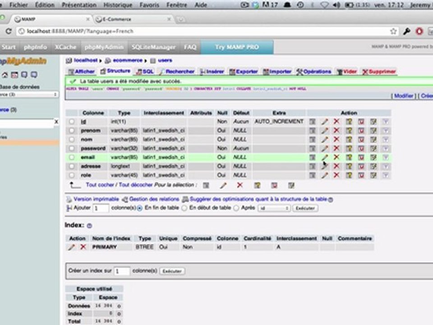Screen dimensions: 433x325
Task: Click Exécuter to create an index
Action: (x=172, y=271)
